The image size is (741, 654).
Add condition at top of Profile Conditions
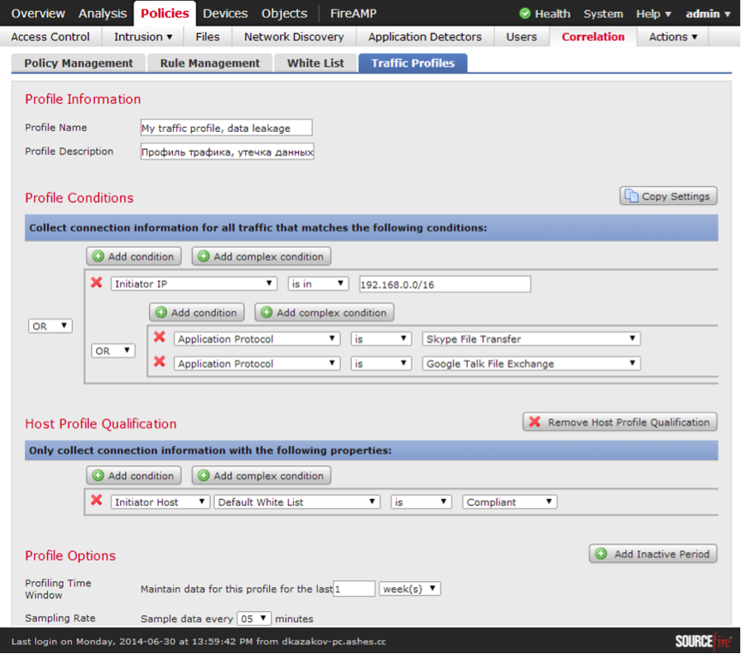pos(134,256)
